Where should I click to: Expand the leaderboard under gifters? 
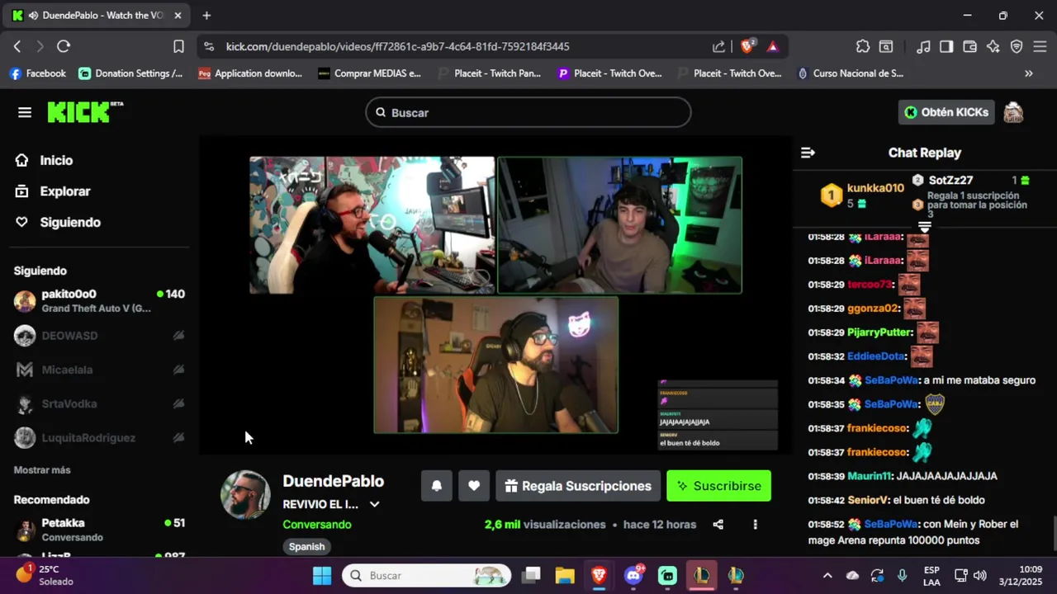(x=925, y=227)
